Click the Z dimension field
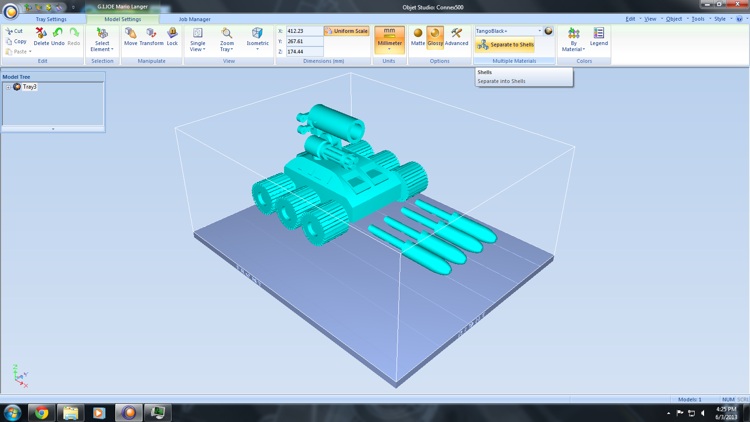This screenshot has width=750, height=422. pos(305,52)
